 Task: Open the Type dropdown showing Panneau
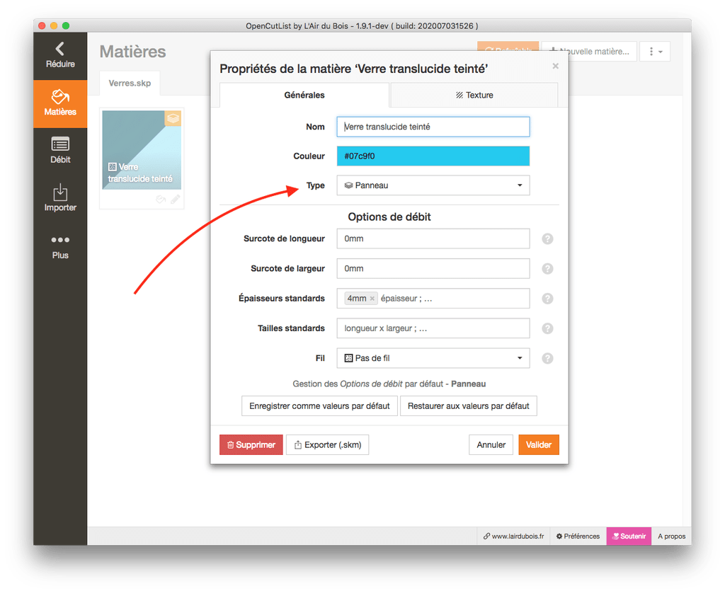(433, 185)
